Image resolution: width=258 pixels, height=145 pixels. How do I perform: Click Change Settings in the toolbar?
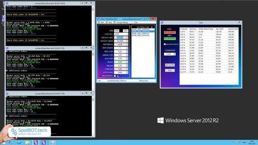click(x=121, y=23)
